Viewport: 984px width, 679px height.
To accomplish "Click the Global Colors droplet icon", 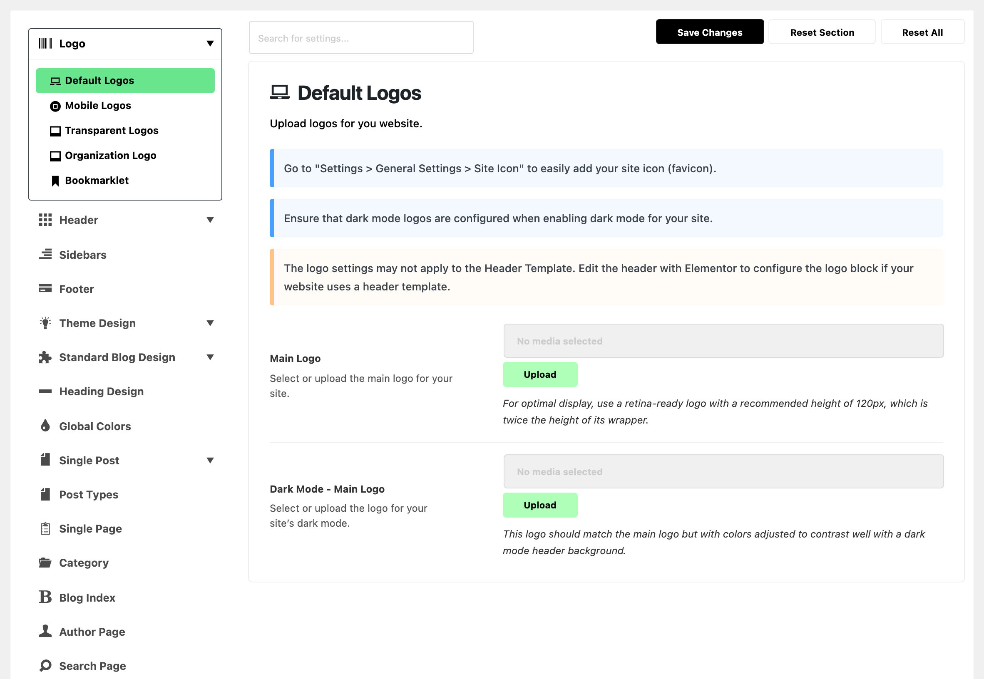I will point(45,426).
